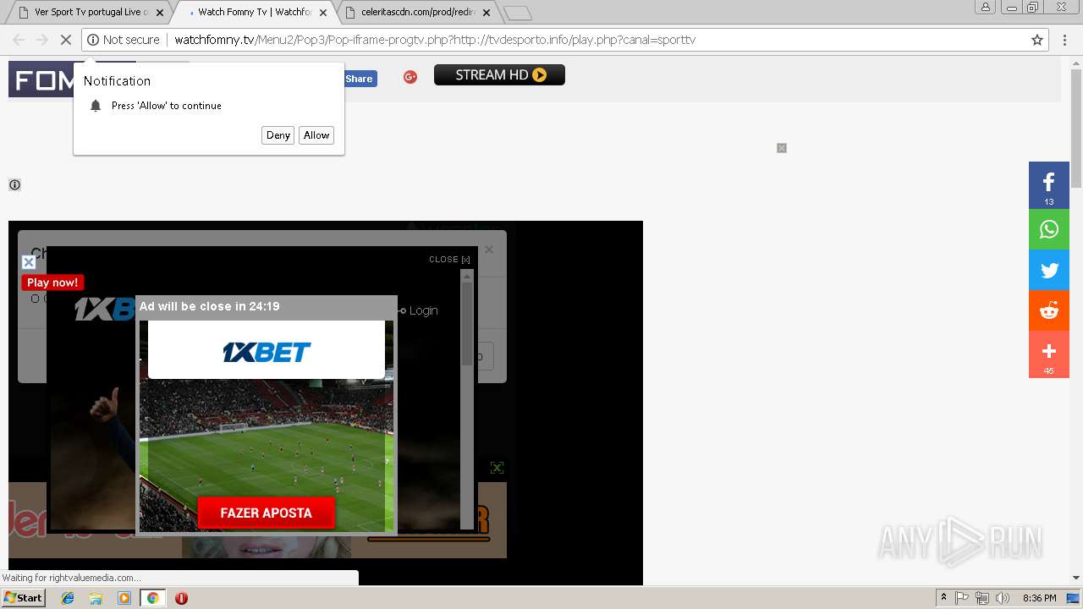The width and height of the screenshot is (1083, 609).
Task: Open the Action Center flag icon
Action: click(x=962, y=598)
